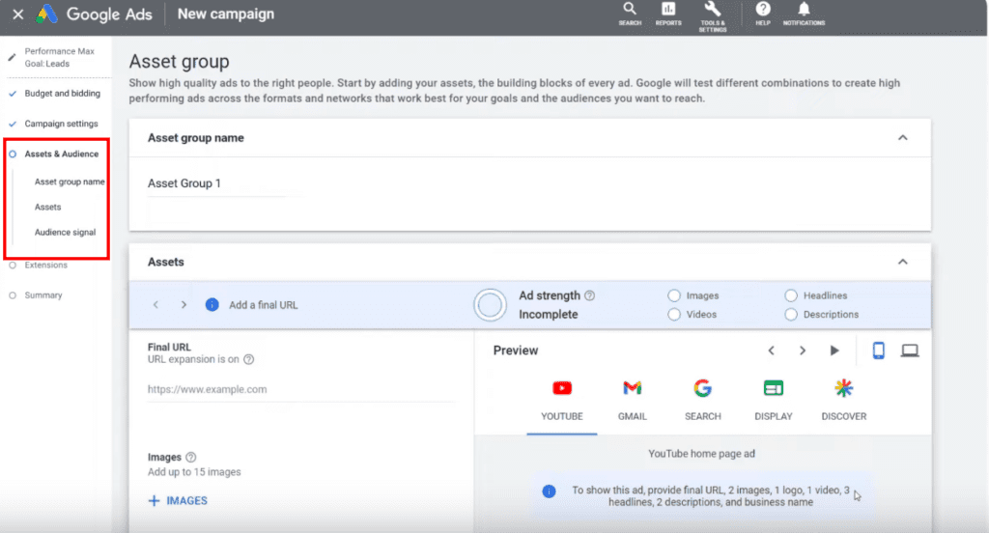
Task: Go to Campaign settings step
Action: pos(61,124)
